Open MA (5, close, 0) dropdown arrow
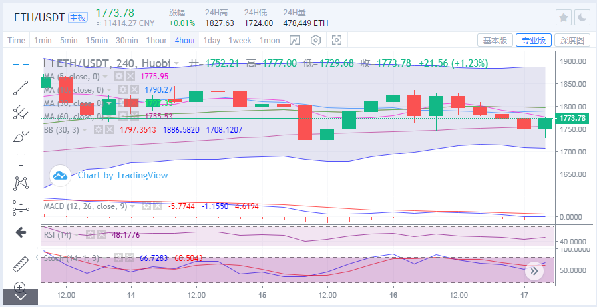597x307 pixels. click(105, 77)
